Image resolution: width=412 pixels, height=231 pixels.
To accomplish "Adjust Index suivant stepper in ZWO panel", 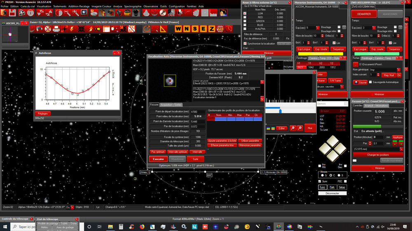I will click(378, 75).
